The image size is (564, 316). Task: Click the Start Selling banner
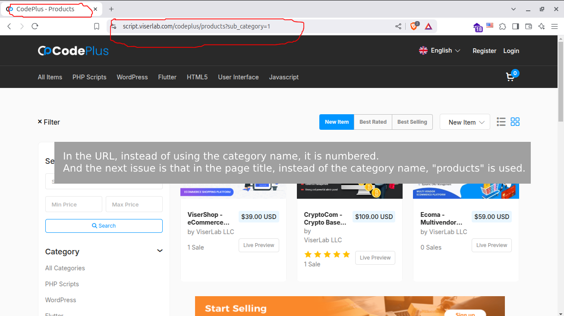pos(350,306)
